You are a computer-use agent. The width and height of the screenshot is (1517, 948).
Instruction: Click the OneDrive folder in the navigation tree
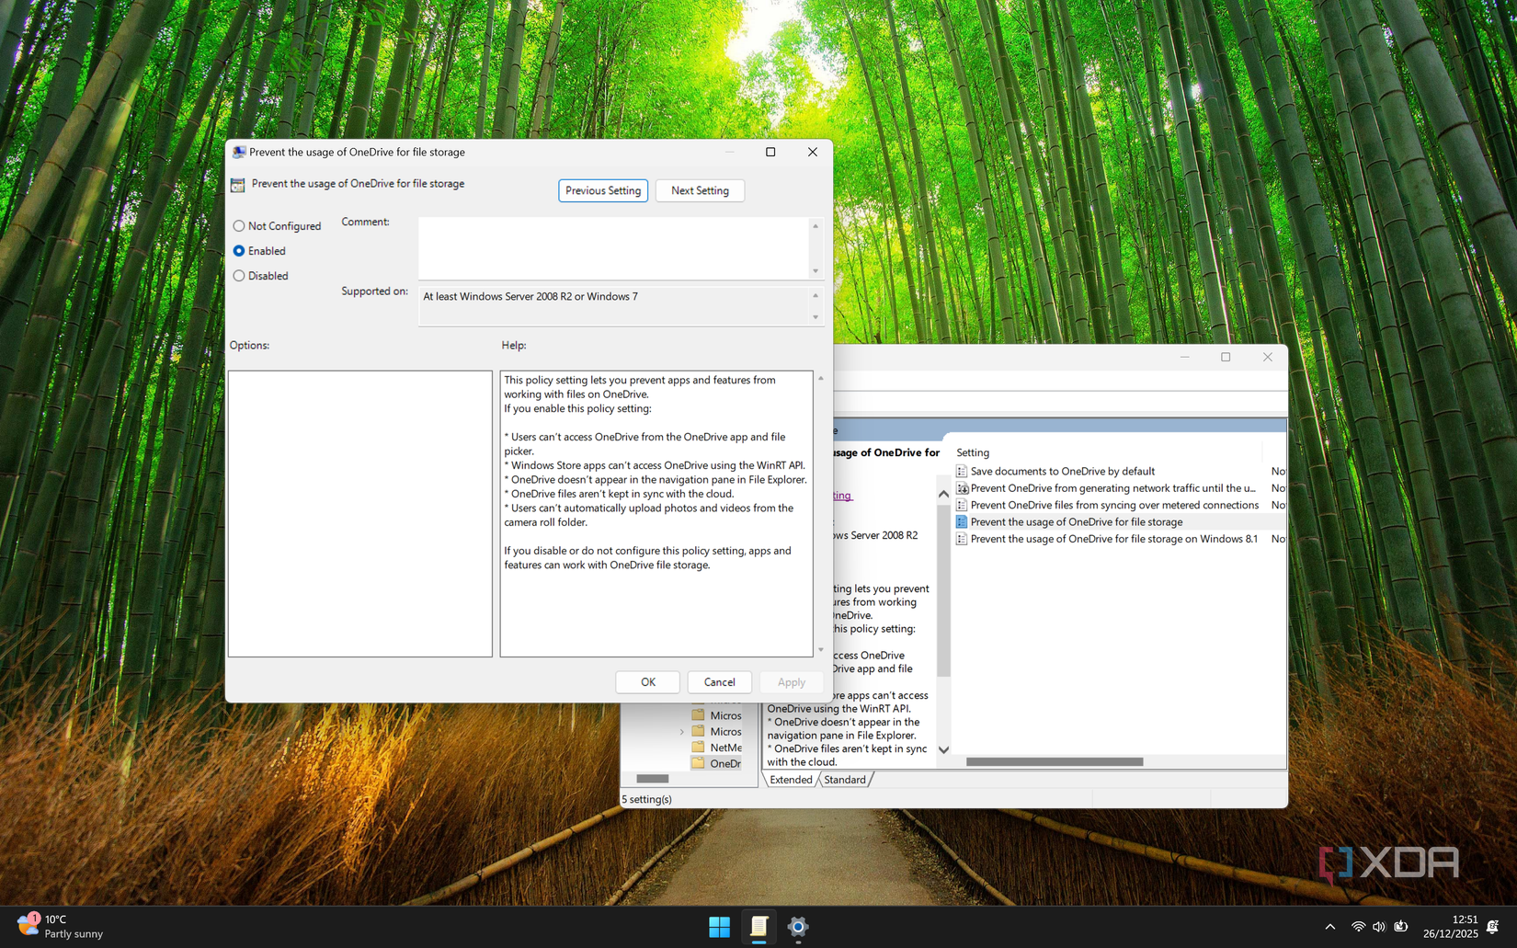pyautogui.click(x=725, y=763)
